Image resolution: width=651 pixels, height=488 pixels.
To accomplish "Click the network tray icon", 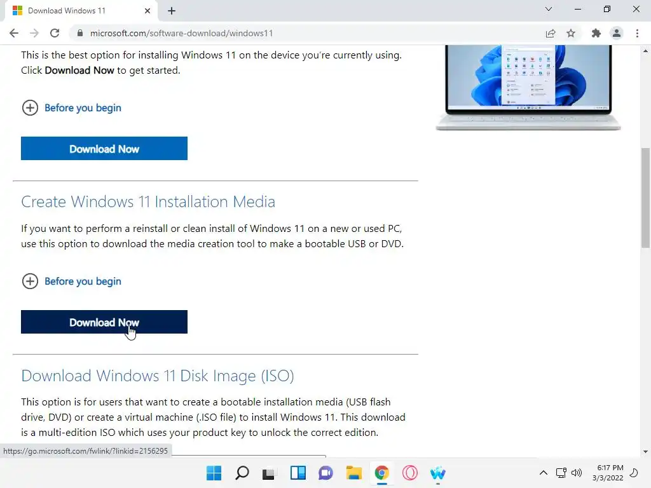I will click(x=561, y=473).
